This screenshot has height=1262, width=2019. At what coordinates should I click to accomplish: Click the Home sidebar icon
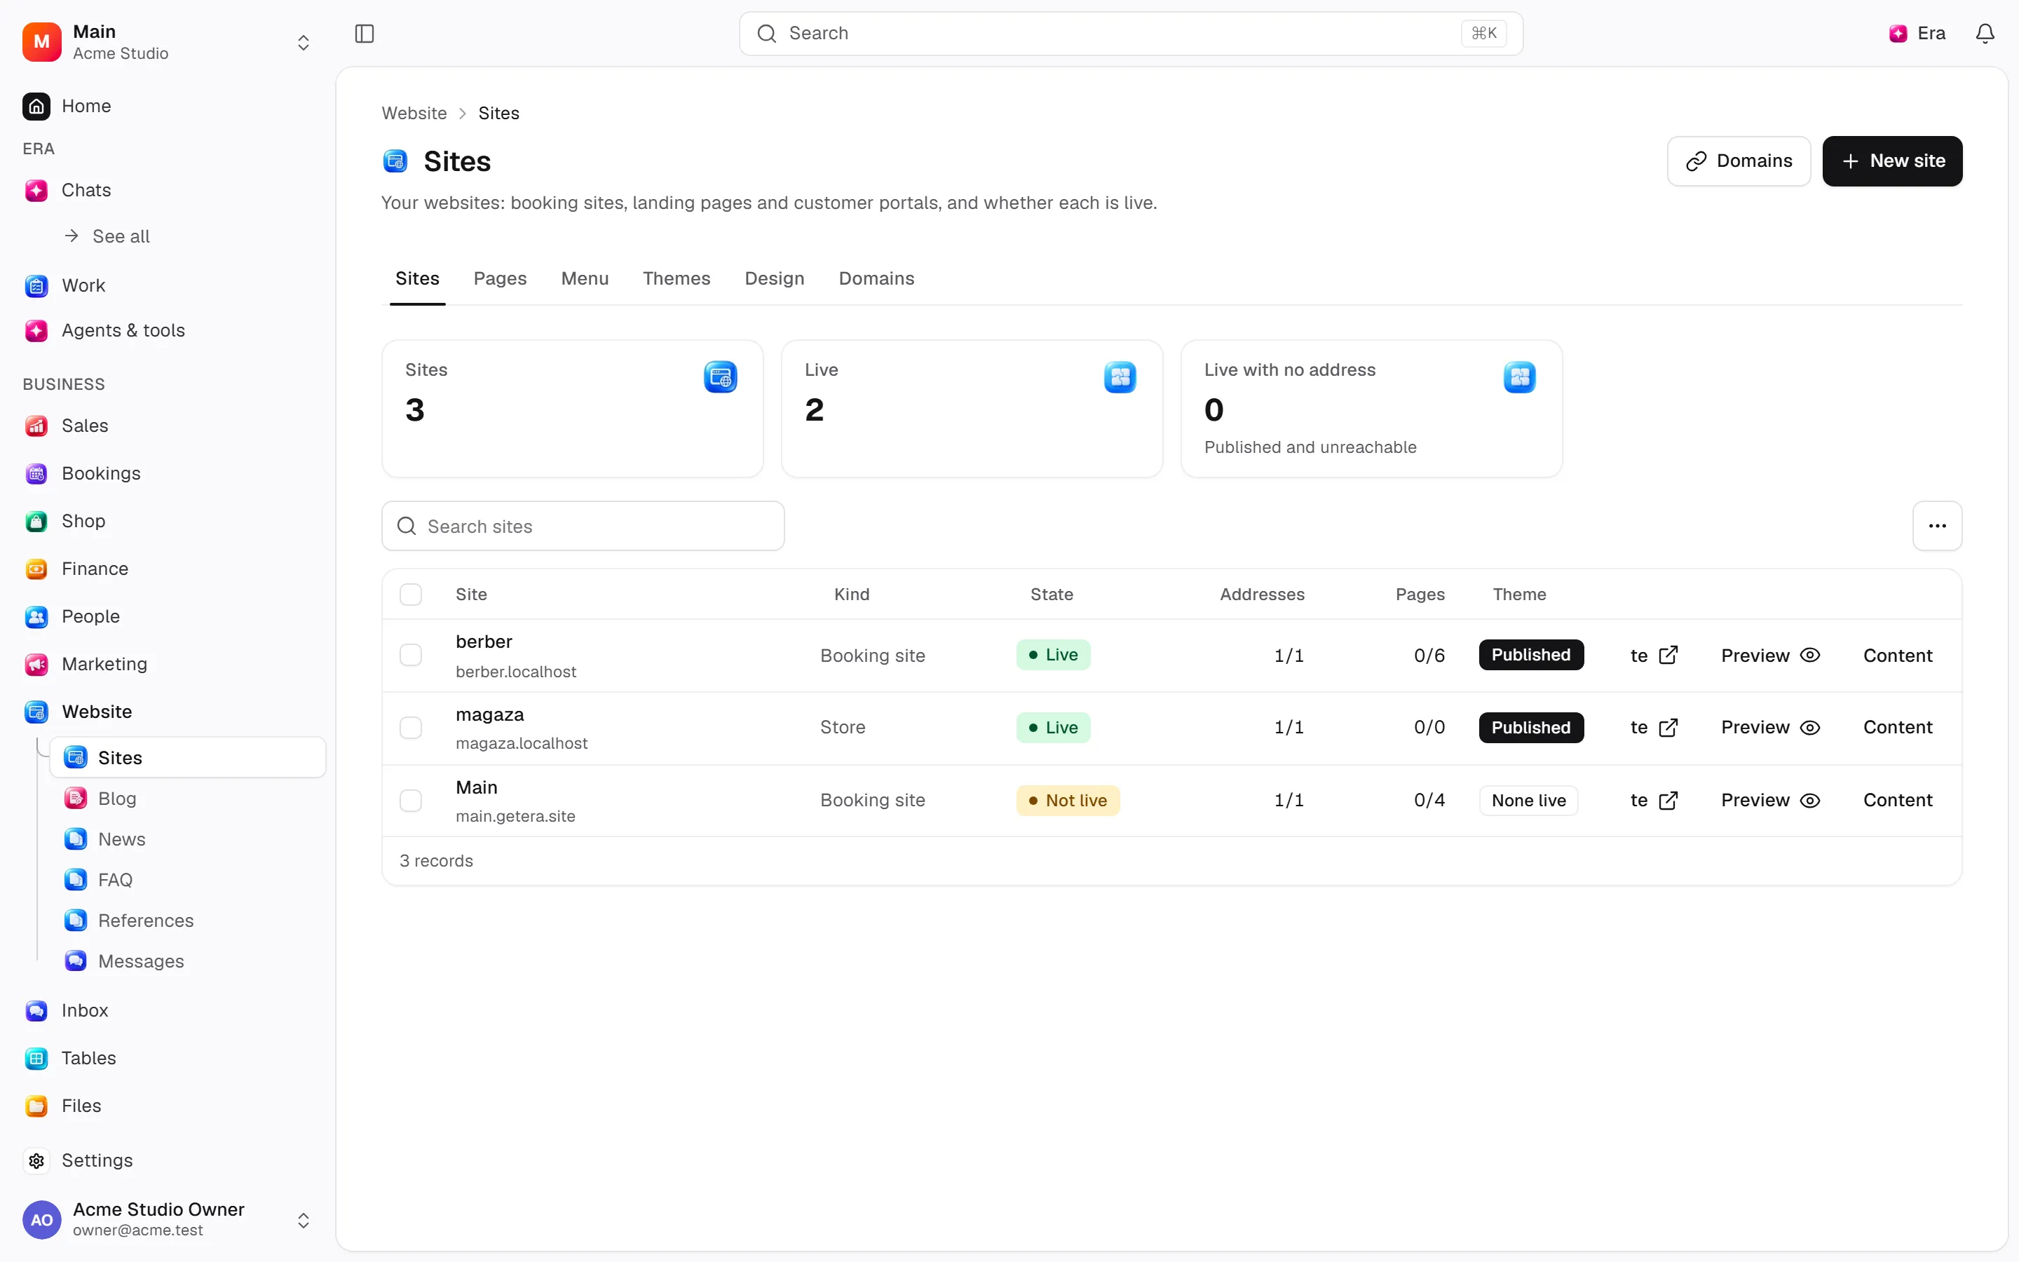point(36,106)
